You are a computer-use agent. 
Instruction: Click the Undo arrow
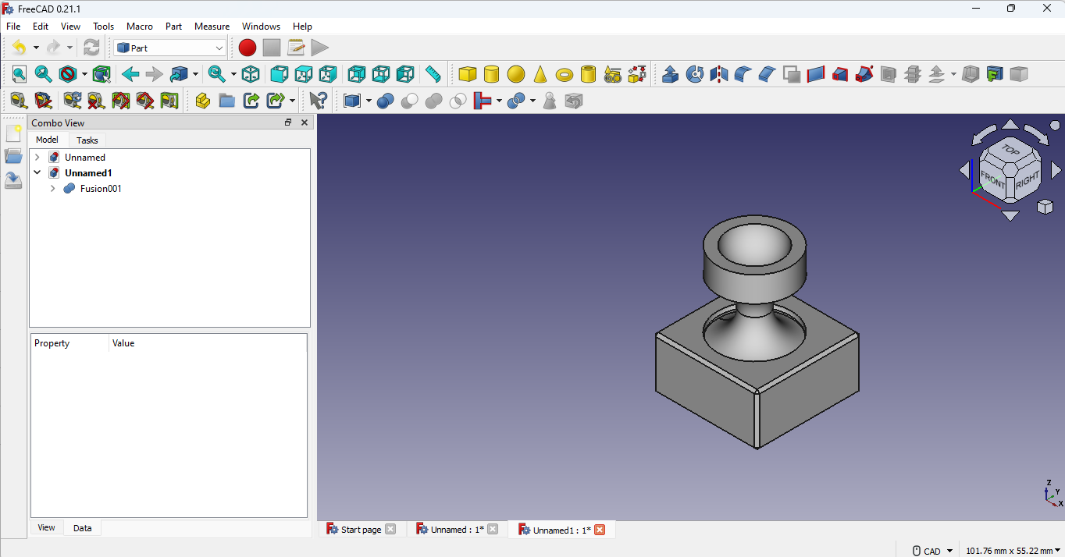[19, 48]
